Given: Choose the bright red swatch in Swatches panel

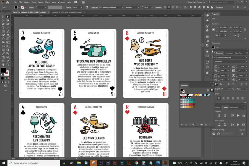Looking at the screenshot, I should (190, 104).
